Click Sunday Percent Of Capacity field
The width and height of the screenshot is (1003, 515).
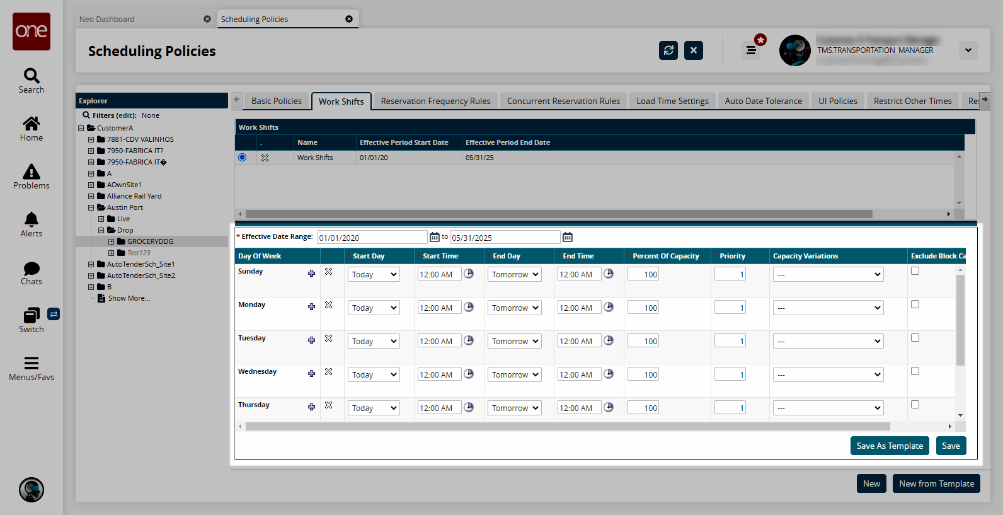(x=643, y=274)
